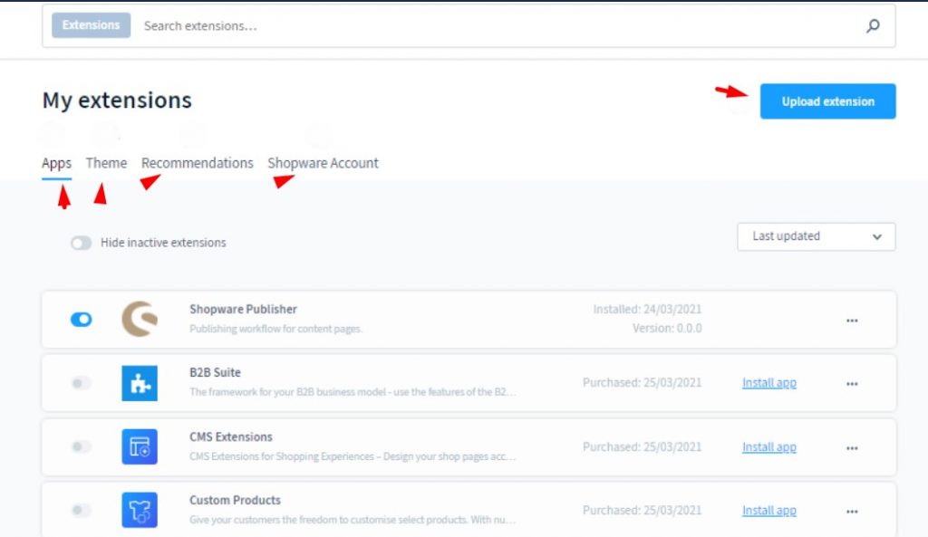Toggle the Custom Products activation switch
The height and width of the screenshot is (537, 928).
(81, 510)
